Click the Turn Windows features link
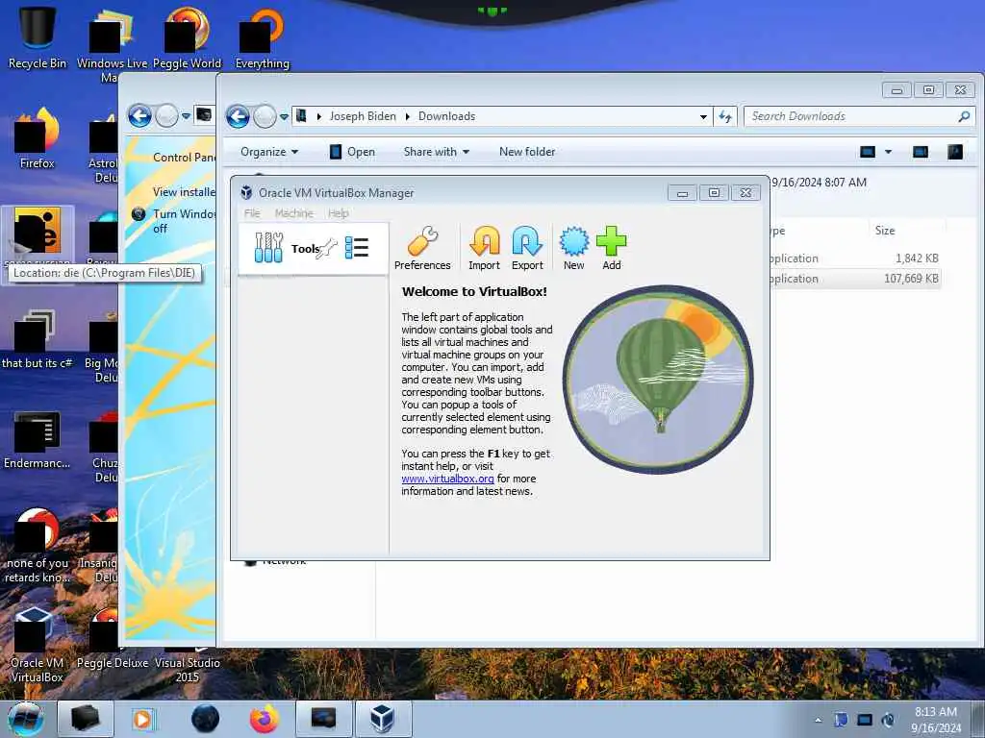 click(184, 221)
